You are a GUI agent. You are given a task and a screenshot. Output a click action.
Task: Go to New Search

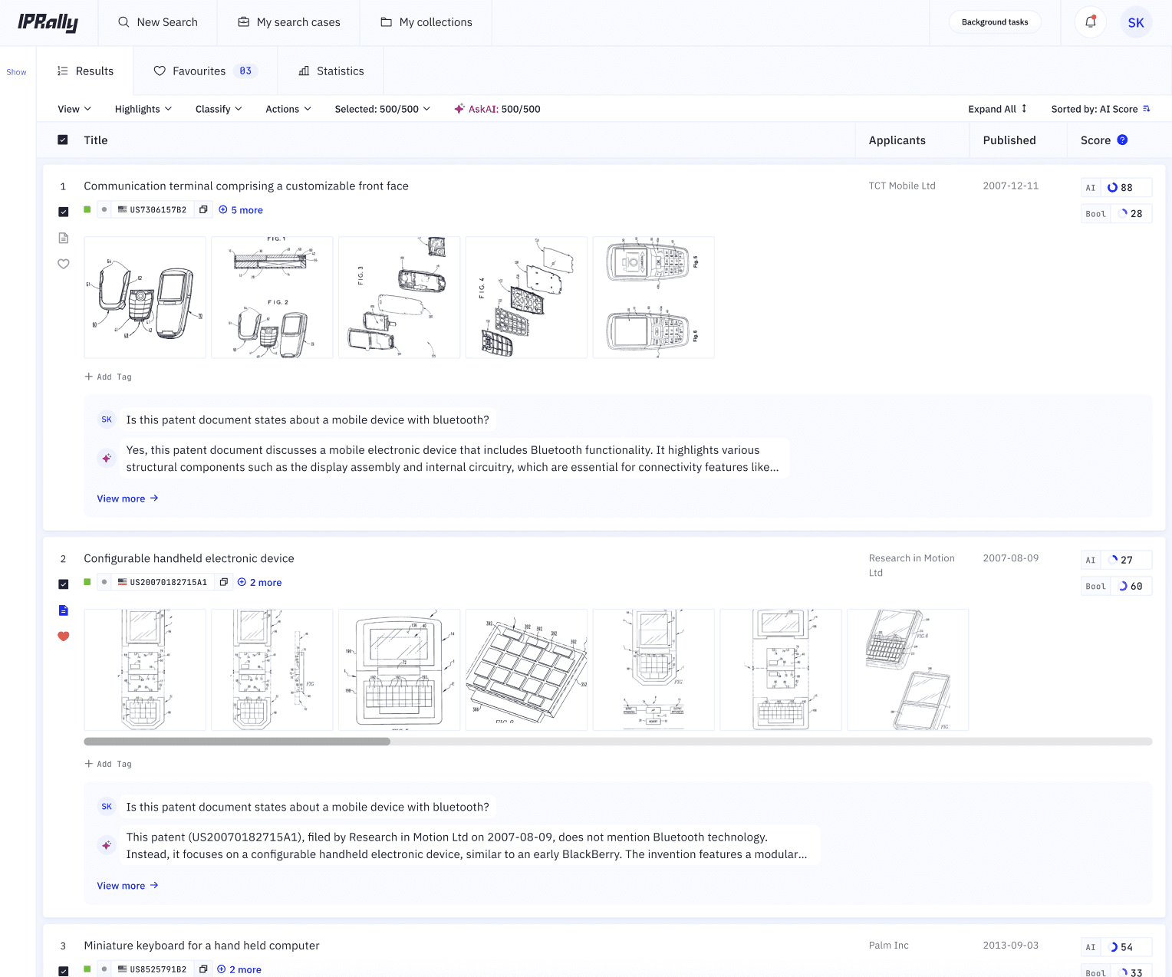click(158, 22)
